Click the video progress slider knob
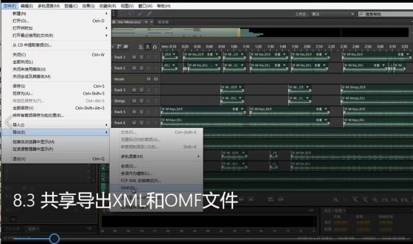Viewport: 413px width, 244px height. point(54,239)
